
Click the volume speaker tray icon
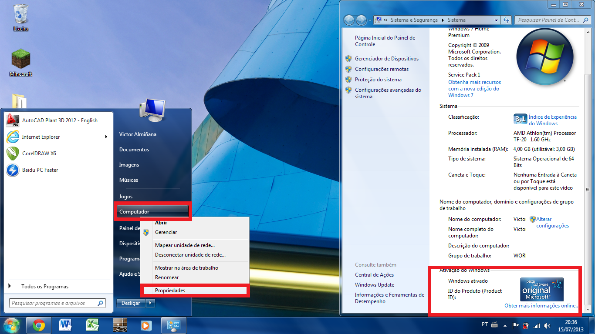(546, 325)
